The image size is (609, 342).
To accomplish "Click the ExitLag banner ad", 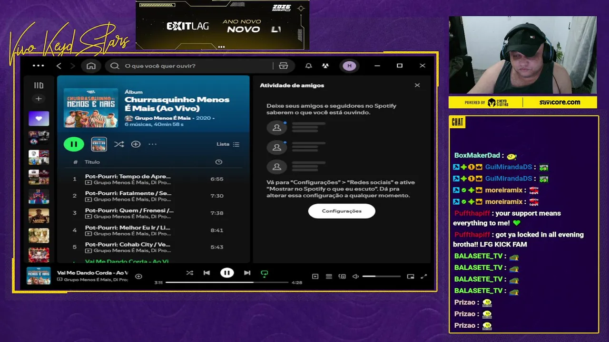I will coord(223,25).
